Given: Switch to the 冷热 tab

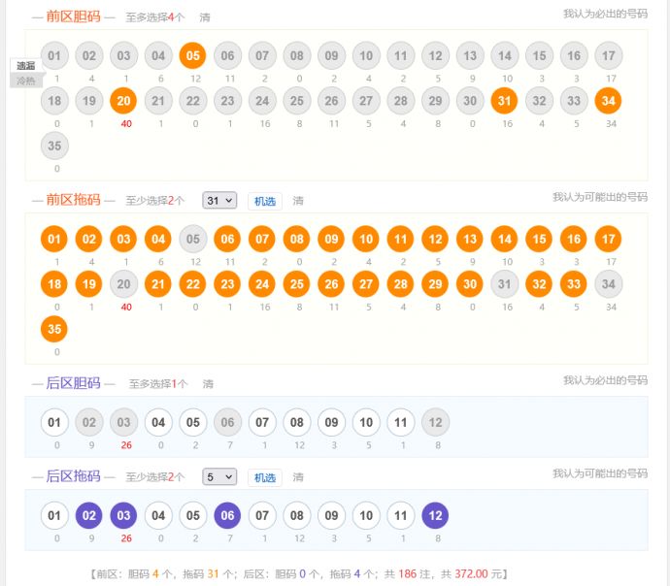Looking at the screenshot, I should pyautogui.click(x=25, y=81).
